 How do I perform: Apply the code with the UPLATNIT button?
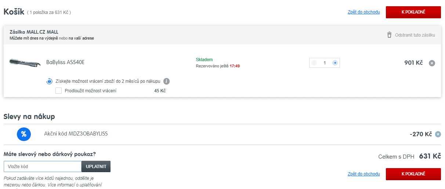[96, 167]
